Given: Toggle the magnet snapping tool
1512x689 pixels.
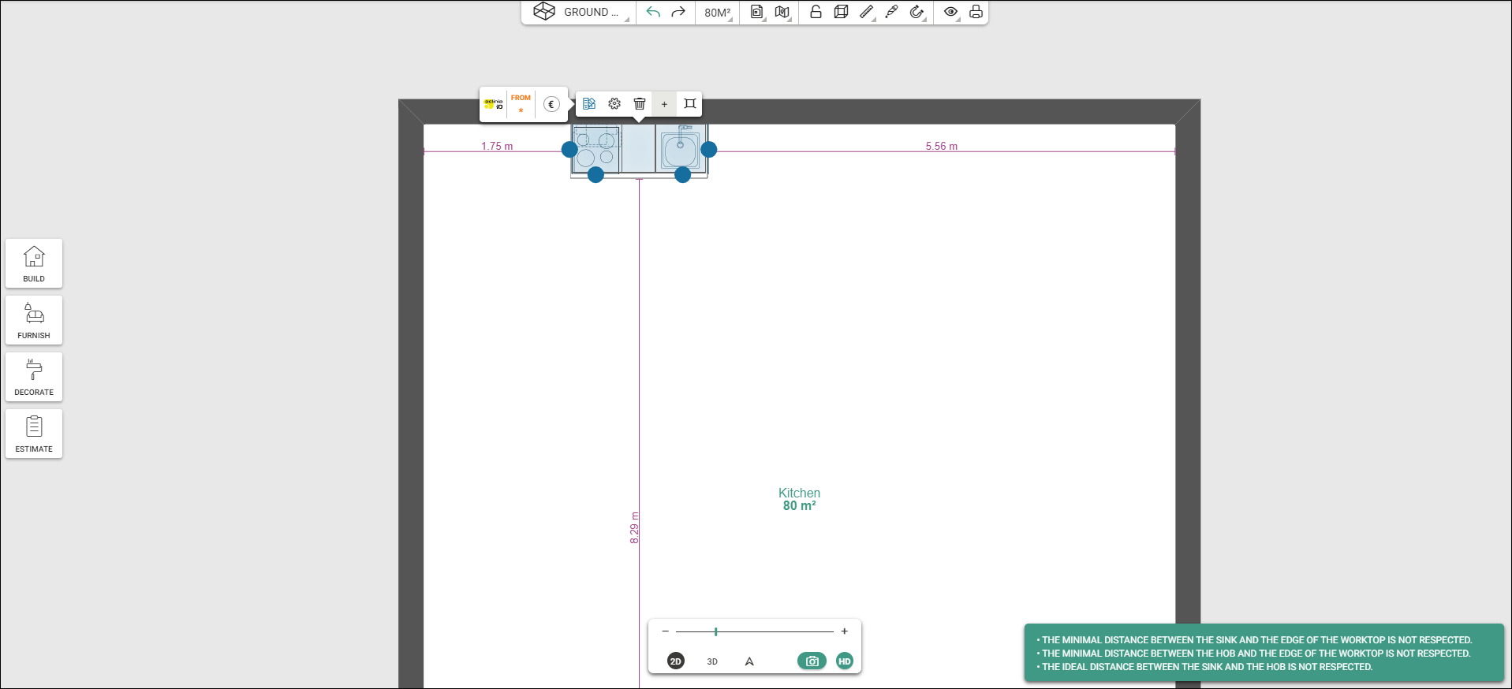Looking at the screenshot, I should point(917,12).
